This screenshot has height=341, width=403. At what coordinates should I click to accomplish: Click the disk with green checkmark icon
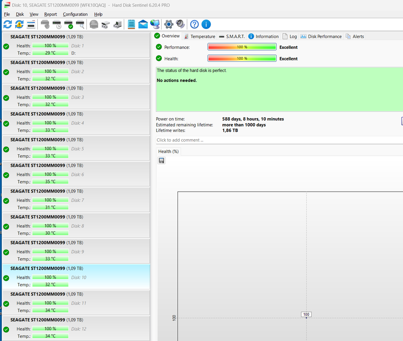[68, 24]
